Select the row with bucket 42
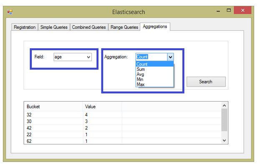 click(x=123, y=128)
